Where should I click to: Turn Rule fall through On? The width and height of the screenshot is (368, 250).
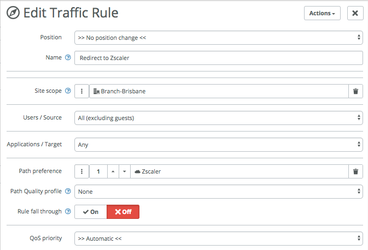click(91, 212)
